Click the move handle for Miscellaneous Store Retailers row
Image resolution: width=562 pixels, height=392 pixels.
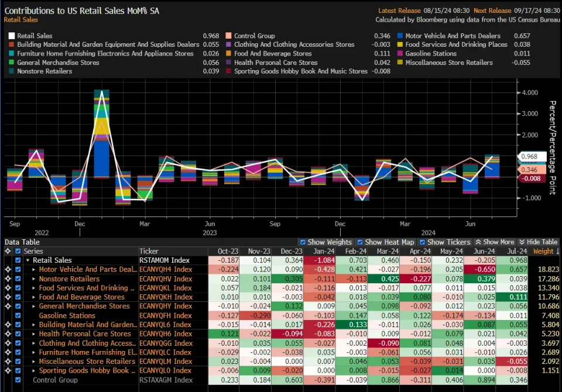click(x=8, y=361)
